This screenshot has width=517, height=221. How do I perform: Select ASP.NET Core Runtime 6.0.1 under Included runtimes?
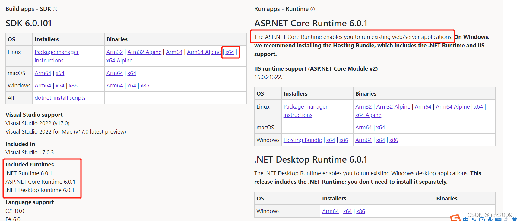40,182
